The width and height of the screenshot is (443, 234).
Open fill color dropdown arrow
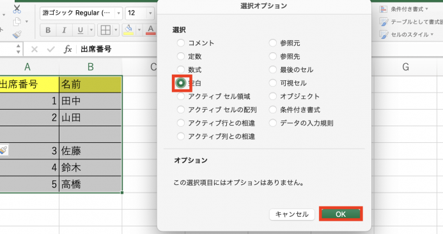click(139, 30)
